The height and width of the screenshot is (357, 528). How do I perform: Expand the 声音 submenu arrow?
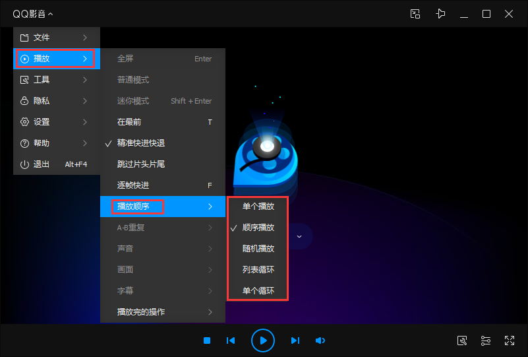click(210, 249)
